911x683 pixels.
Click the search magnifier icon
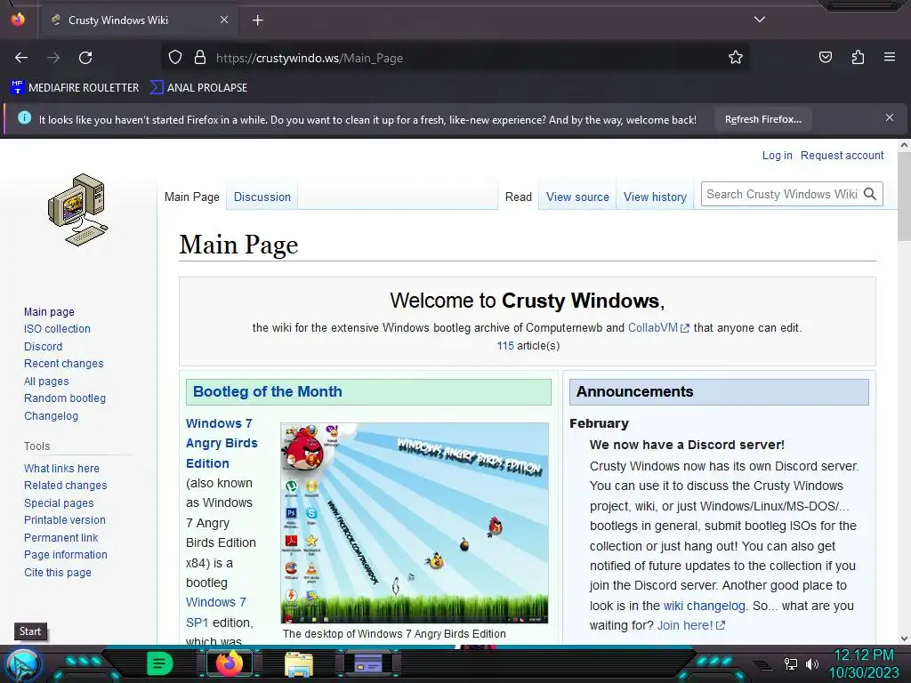pos(870,194)
